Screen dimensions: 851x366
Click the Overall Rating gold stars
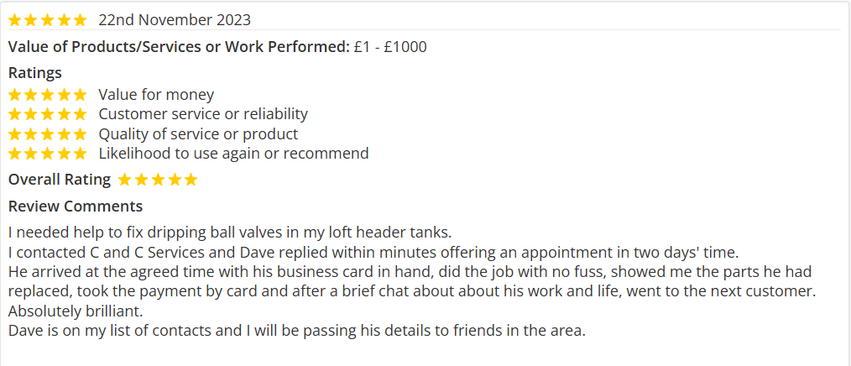click(158, 180)
